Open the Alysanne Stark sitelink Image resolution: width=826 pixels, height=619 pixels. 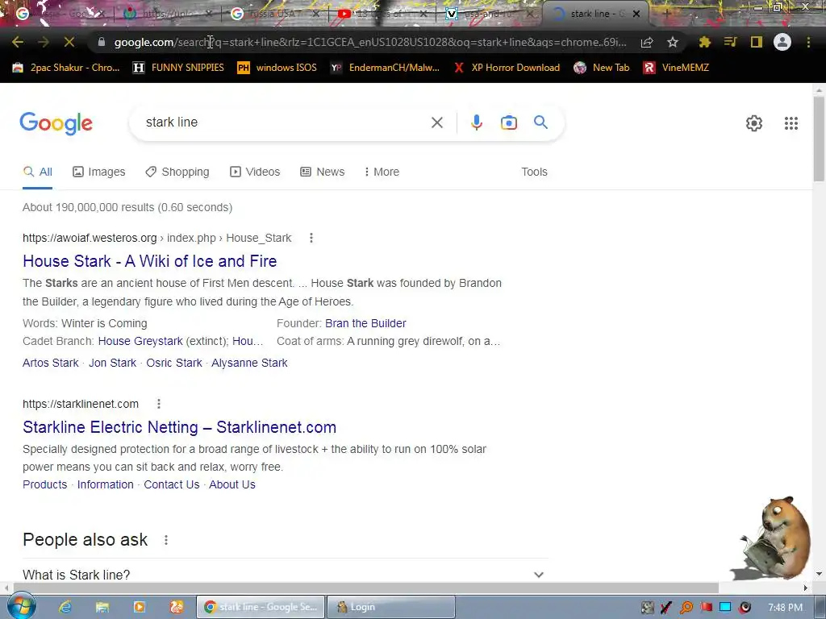click(249, 363)
